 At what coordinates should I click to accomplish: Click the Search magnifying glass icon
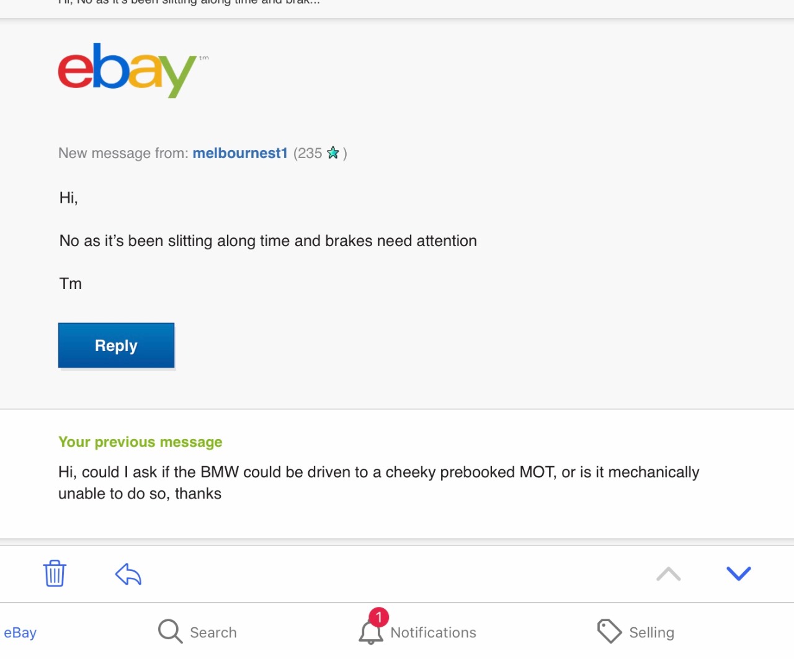tap(170, 631)
